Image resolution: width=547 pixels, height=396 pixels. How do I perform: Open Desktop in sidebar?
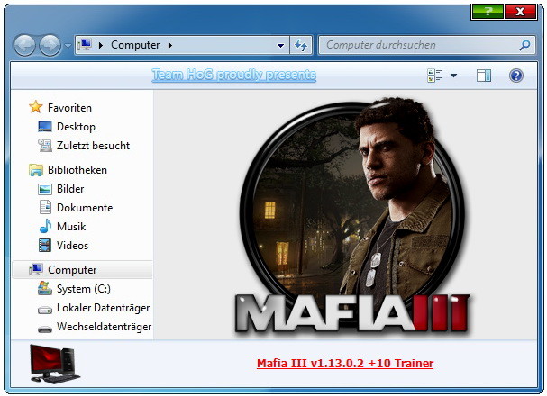76,127
